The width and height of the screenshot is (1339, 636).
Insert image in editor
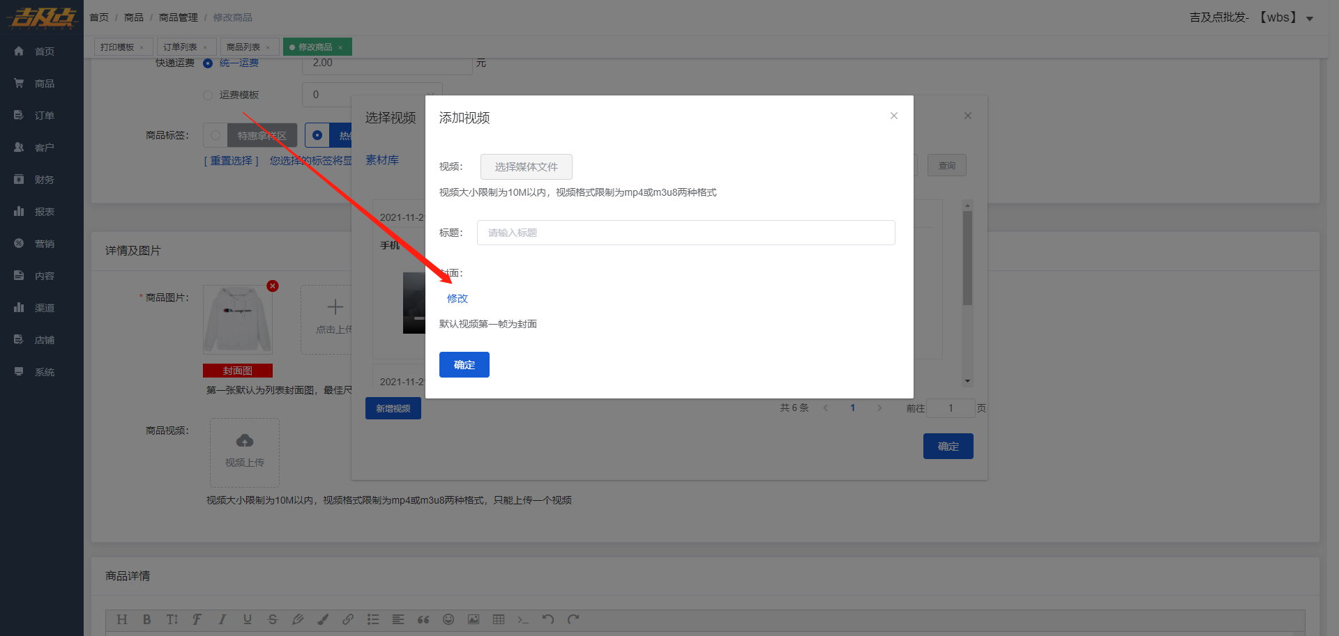coord(474,619)
